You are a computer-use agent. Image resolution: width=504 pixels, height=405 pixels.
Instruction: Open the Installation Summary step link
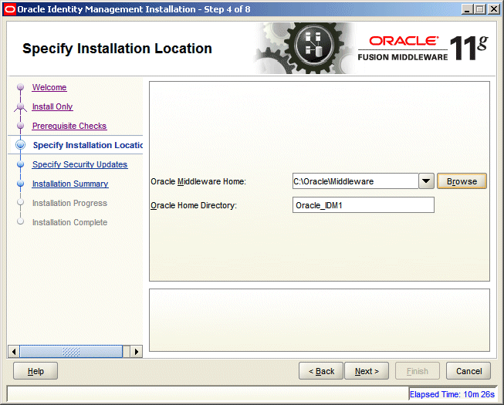pyautogui.click(x=70, y=184)
